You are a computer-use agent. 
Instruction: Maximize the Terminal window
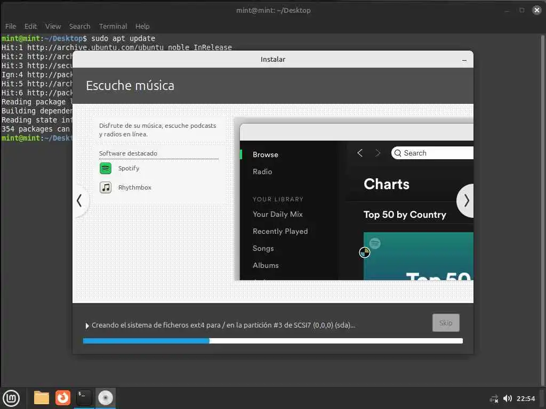pos(521,10)
